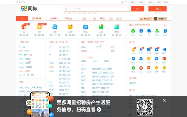Click the 我要推广 button
This screenshot has height=117, width=187.
point(160,19)
